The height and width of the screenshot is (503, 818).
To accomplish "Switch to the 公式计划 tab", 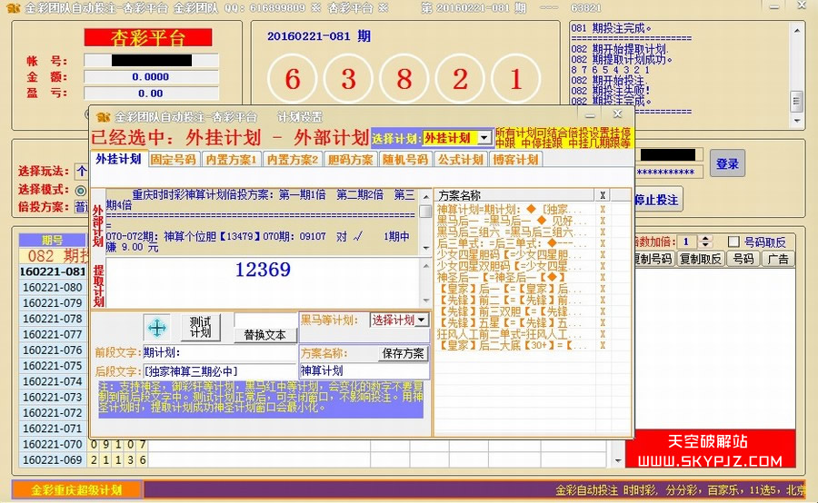I will (x=460, y=160).
